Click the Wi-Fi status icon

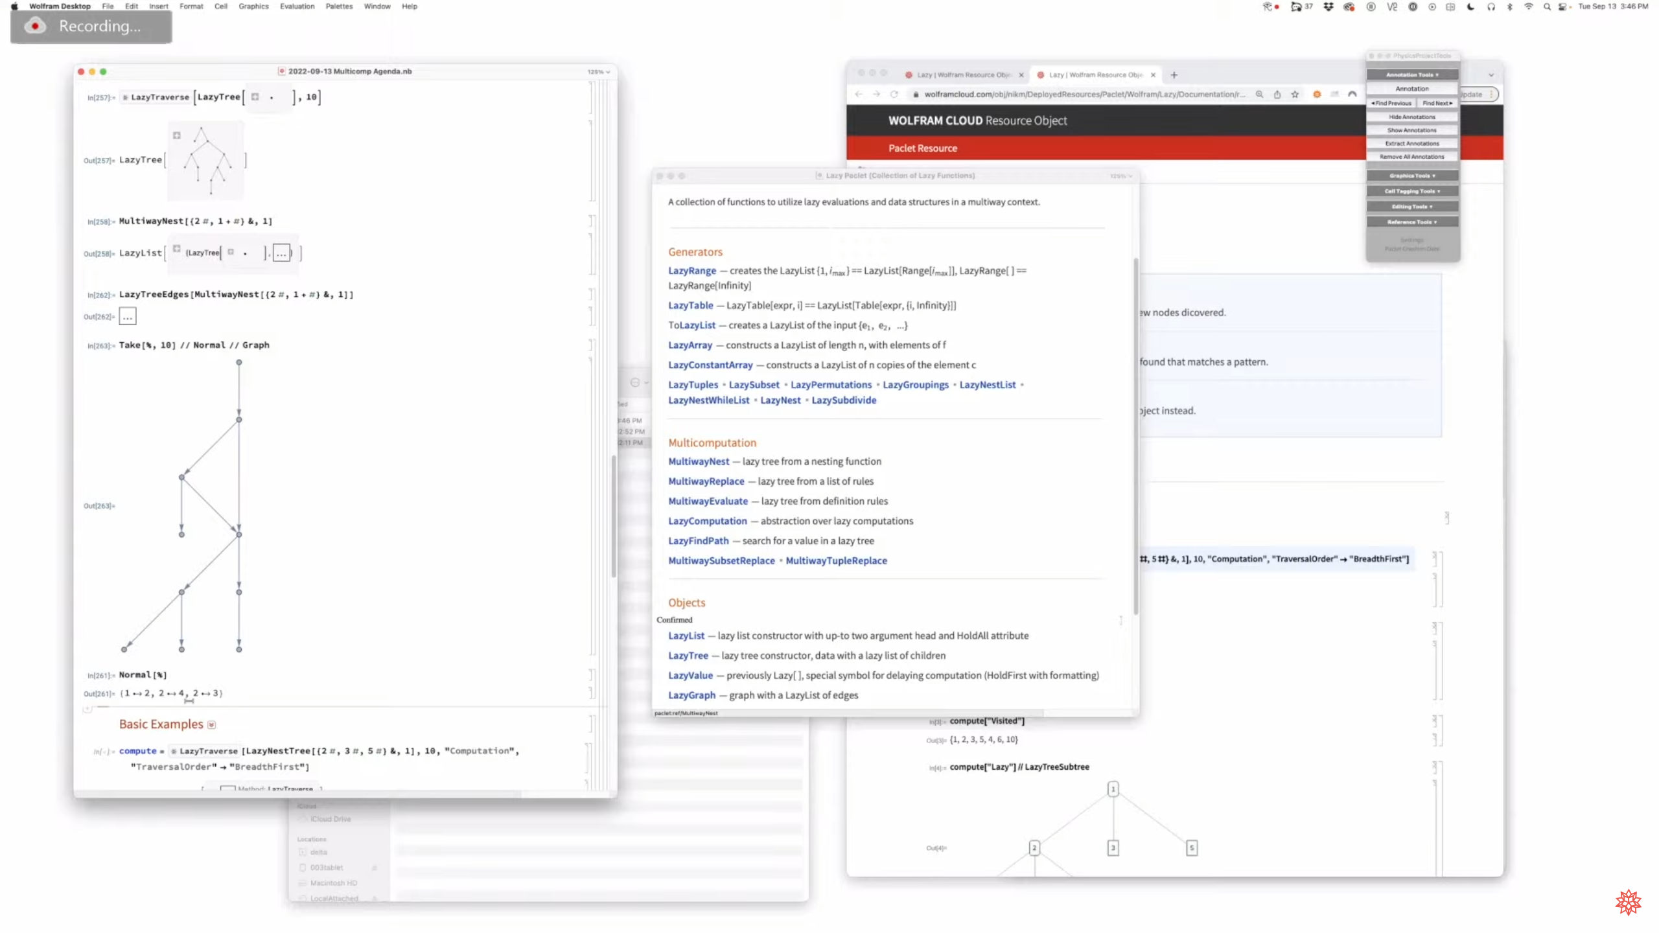(x=1528, y=6)
